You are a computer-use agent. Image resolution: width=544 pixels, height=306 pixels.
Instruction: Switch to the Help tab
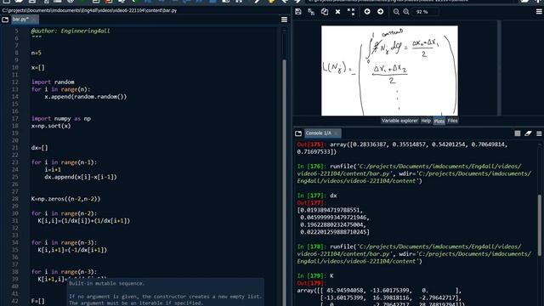426,121
